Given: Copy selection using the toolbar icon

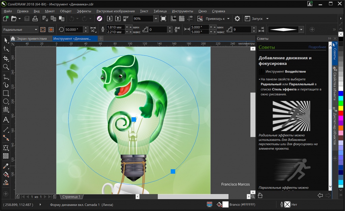Looking at the screenshot, I should 54,19.
